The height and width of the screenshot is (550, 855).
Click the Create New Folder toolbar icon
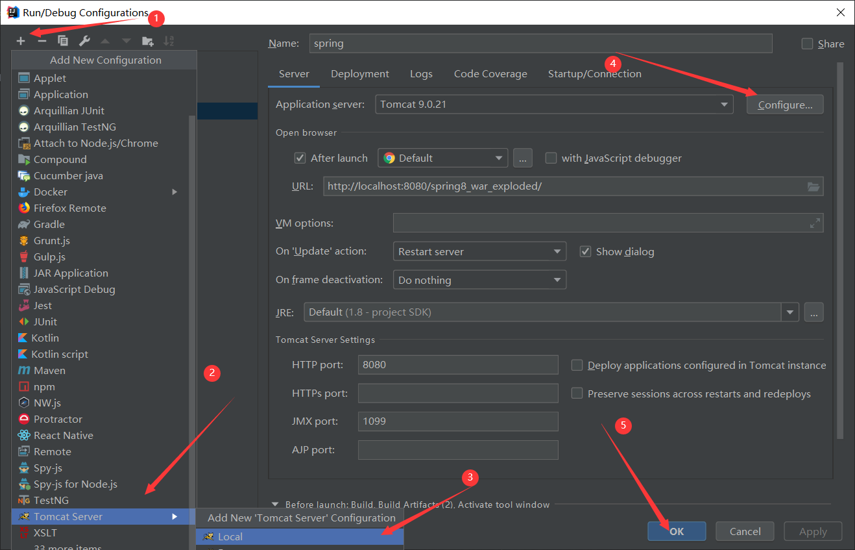148,41
